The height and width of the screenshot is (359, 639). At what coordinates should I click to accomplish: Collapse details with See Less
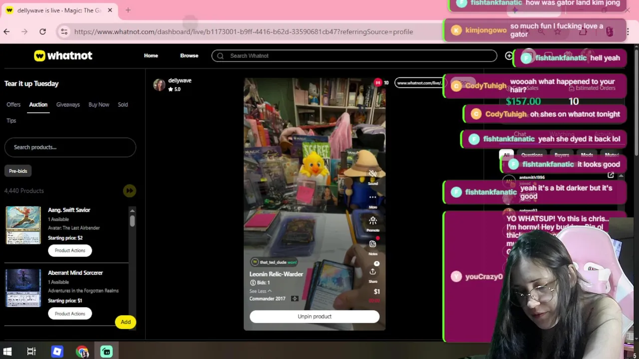click(261, 291)
